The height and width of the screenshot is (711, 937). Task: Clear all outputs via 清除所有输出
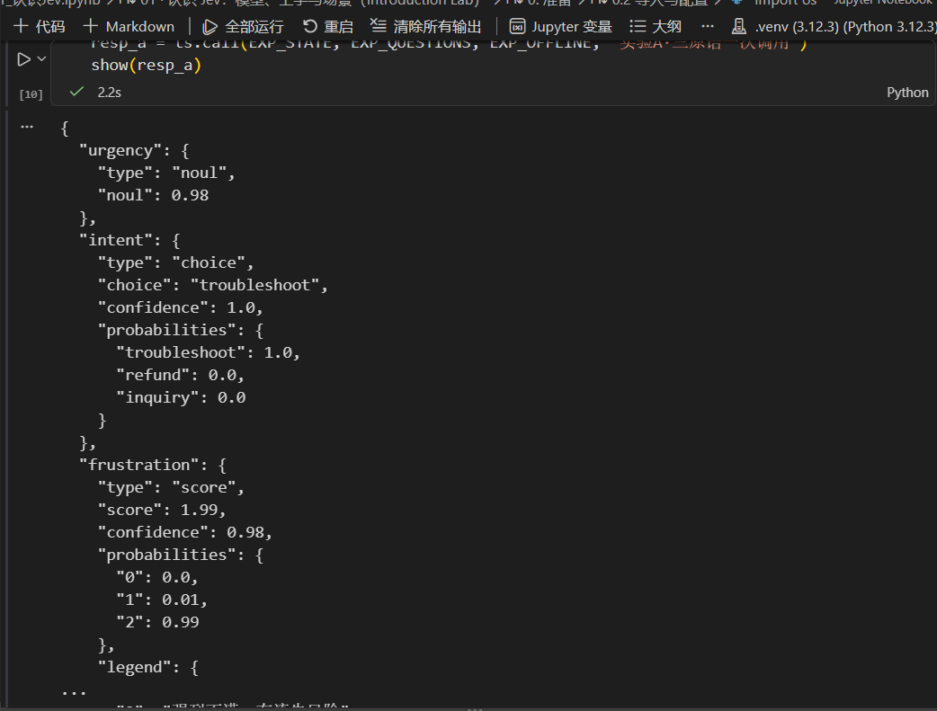coord(426,27)
